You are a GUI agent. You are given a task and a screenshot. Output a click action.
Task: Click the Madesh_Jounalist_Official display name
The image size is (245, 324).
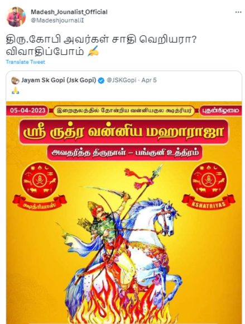pos(69,12)
